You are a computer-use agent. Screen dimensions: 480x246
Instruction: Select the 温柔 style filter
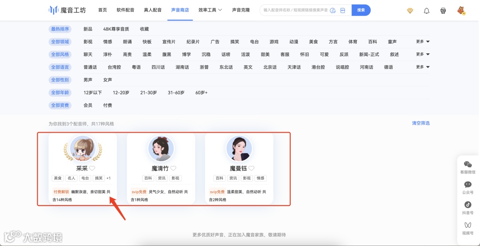point(147,55)
